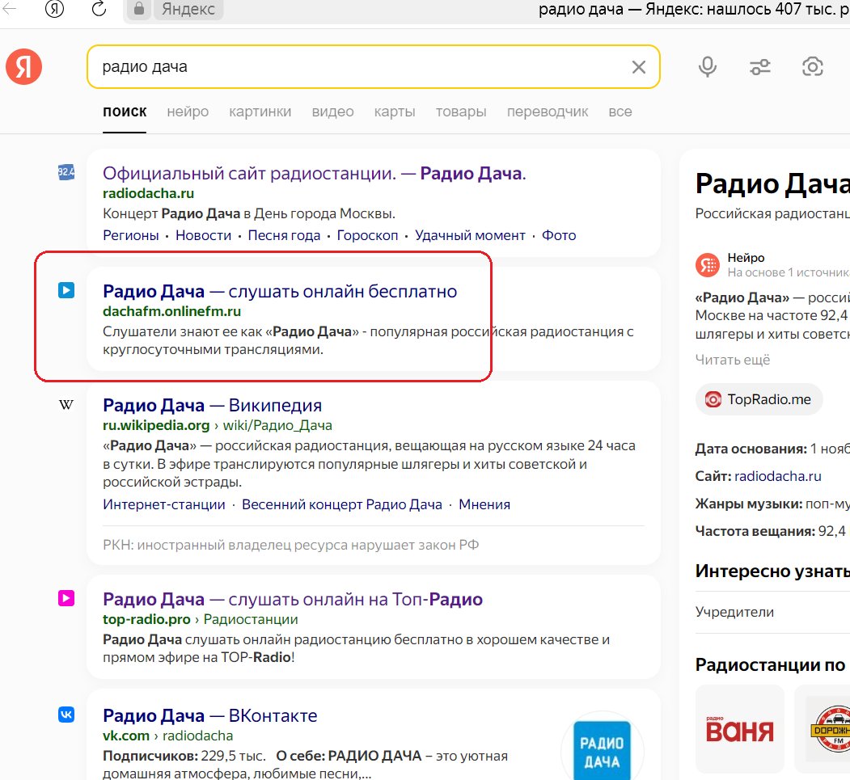850x780 pixels.
Task: Switch to the картинки tab
Action: coord(260,112)
